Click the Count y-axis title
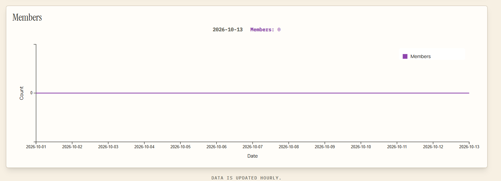The width and height of the screenshot is (501, 181). pyautogui.click(x=22, y=93)
